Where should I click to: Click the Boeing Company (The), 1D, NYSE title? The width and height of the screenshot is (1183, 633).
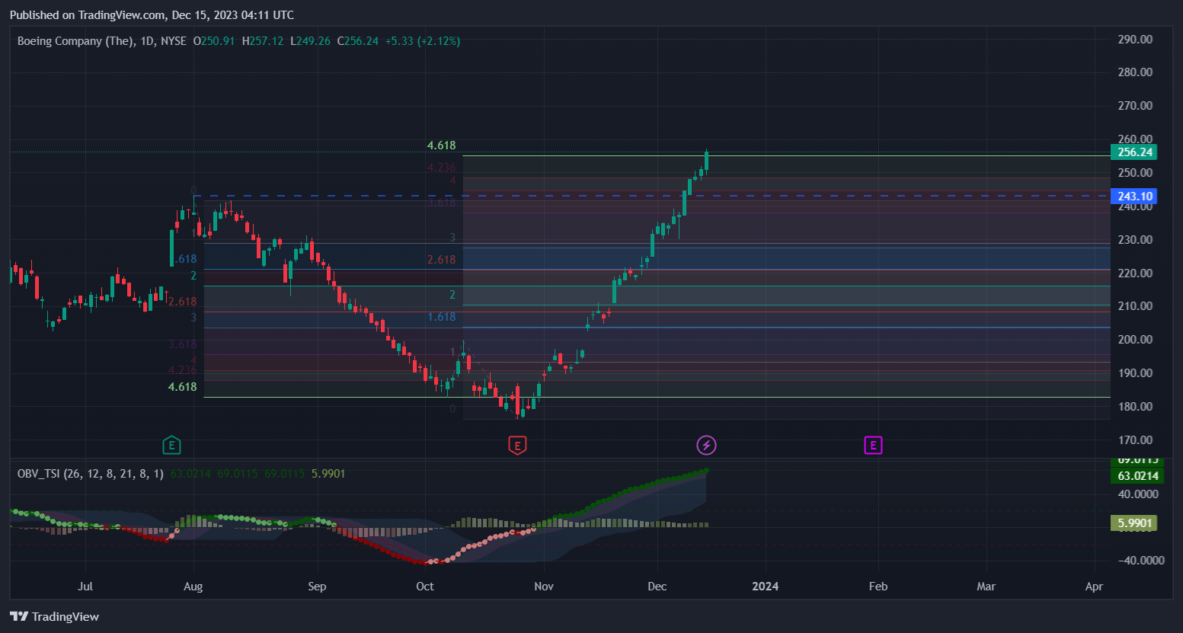(x=102, y=41)
